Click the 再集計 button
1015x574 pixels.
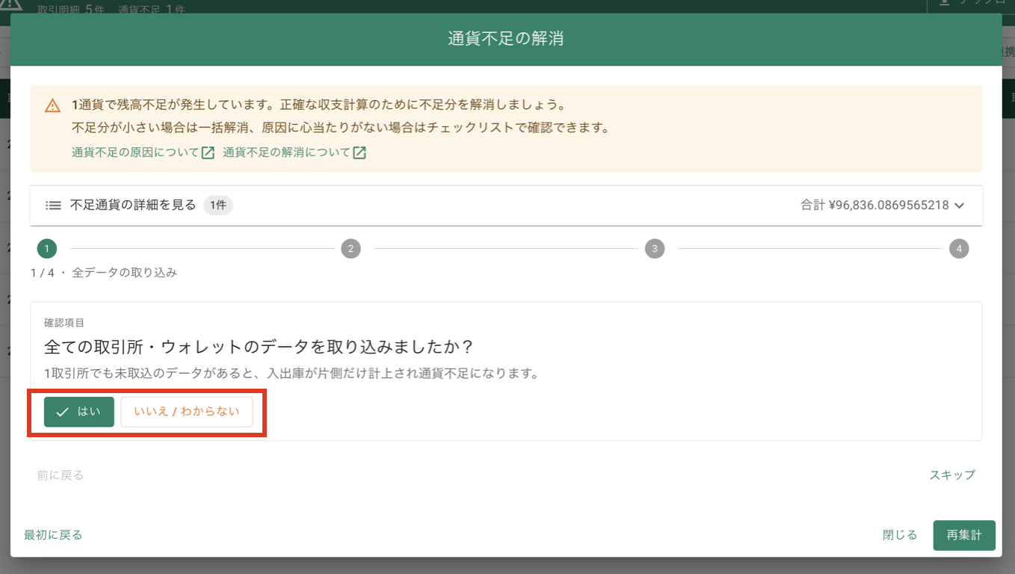click(964, 535)
